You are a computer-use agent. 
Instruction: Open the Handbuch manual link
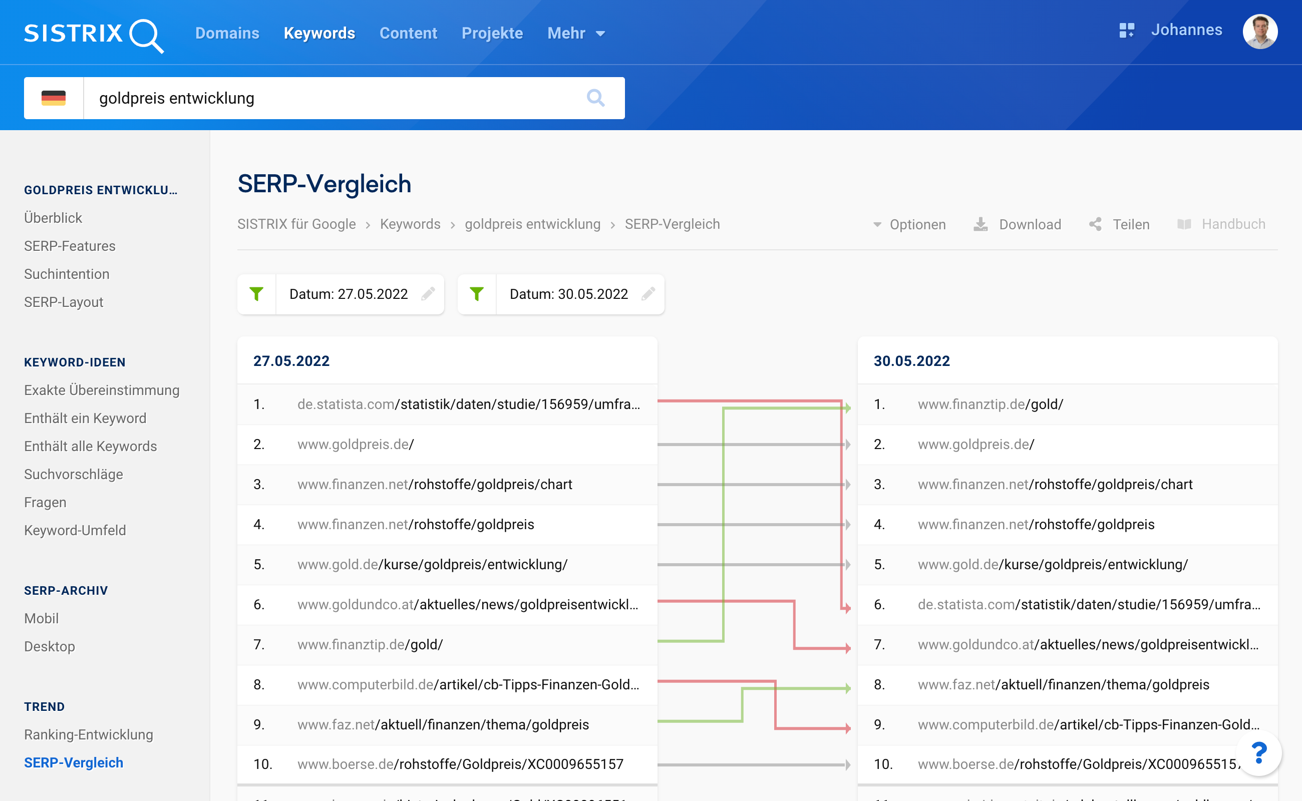pos(1221,225)
